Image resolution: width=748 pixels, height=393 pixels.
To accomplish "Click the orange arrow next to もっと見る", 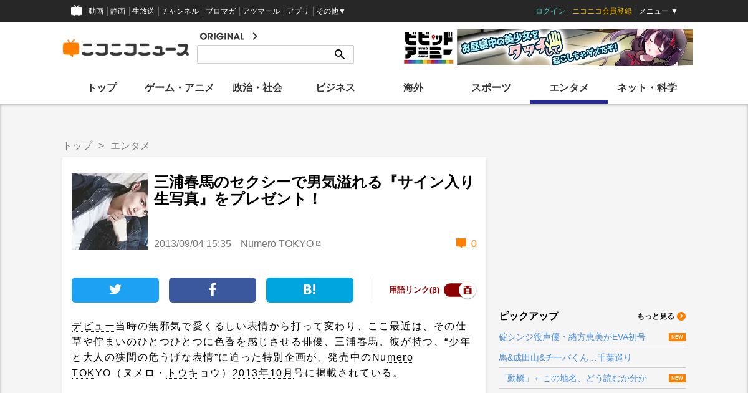I will coord(681,316).
